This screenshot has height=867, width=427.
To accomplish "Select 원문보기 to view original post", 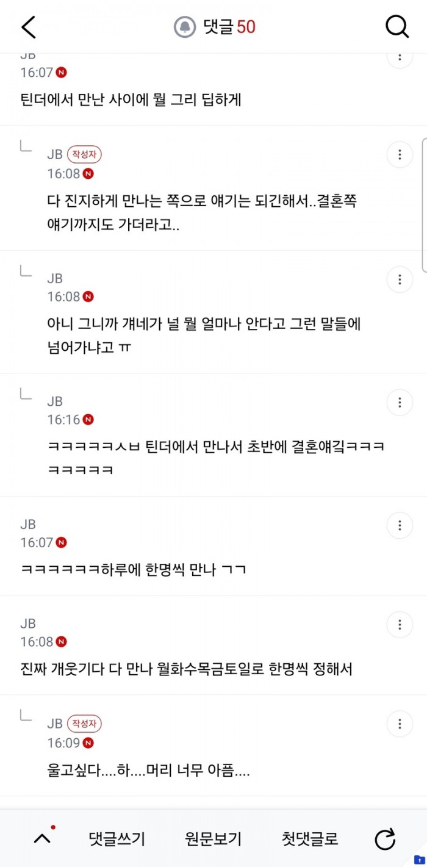I will pos(213,839).
